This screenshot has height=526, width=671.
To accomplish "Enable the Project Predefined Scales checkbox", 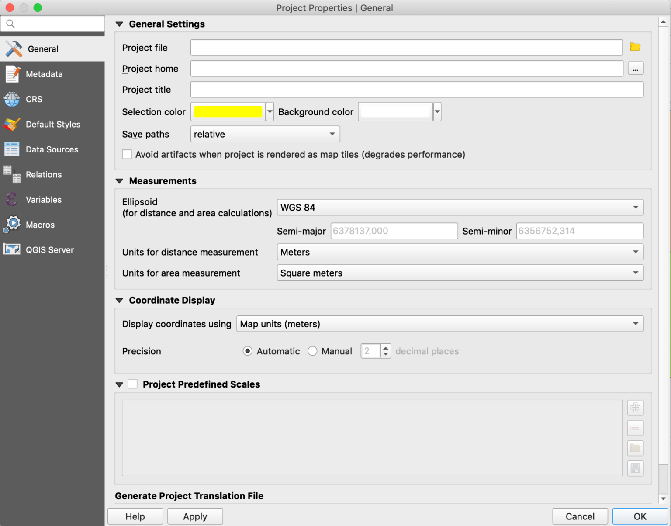I will point(133,384).
